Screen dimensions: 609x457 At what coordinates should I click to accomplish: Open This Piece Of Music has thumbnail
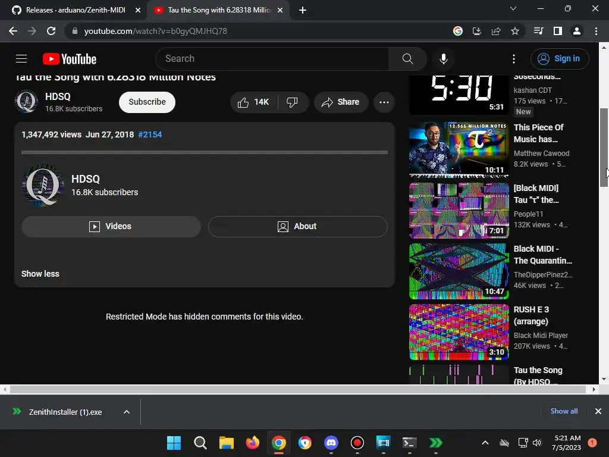459,149
